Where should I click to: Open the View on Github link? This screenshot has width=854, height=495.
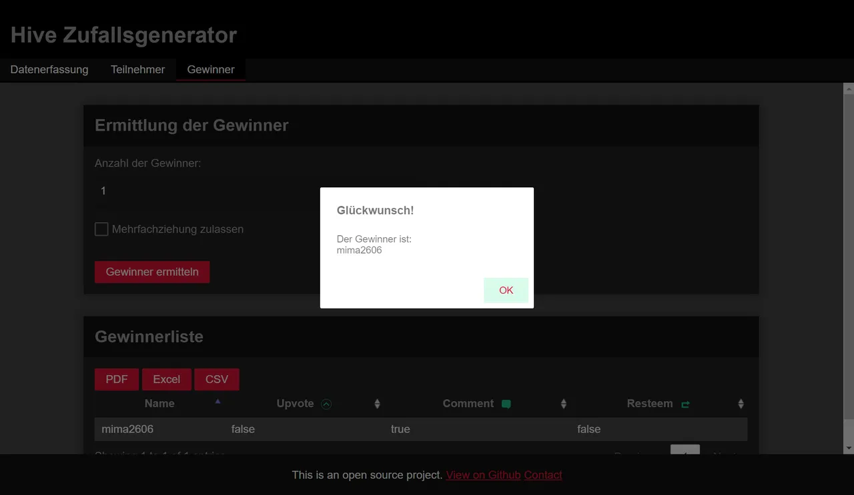(x=484, y=475)
